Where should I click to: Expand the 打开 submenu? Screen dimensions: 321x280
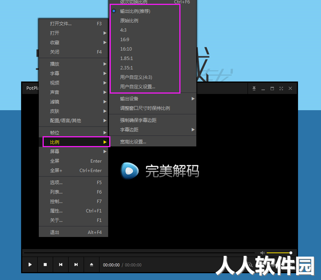73,33
